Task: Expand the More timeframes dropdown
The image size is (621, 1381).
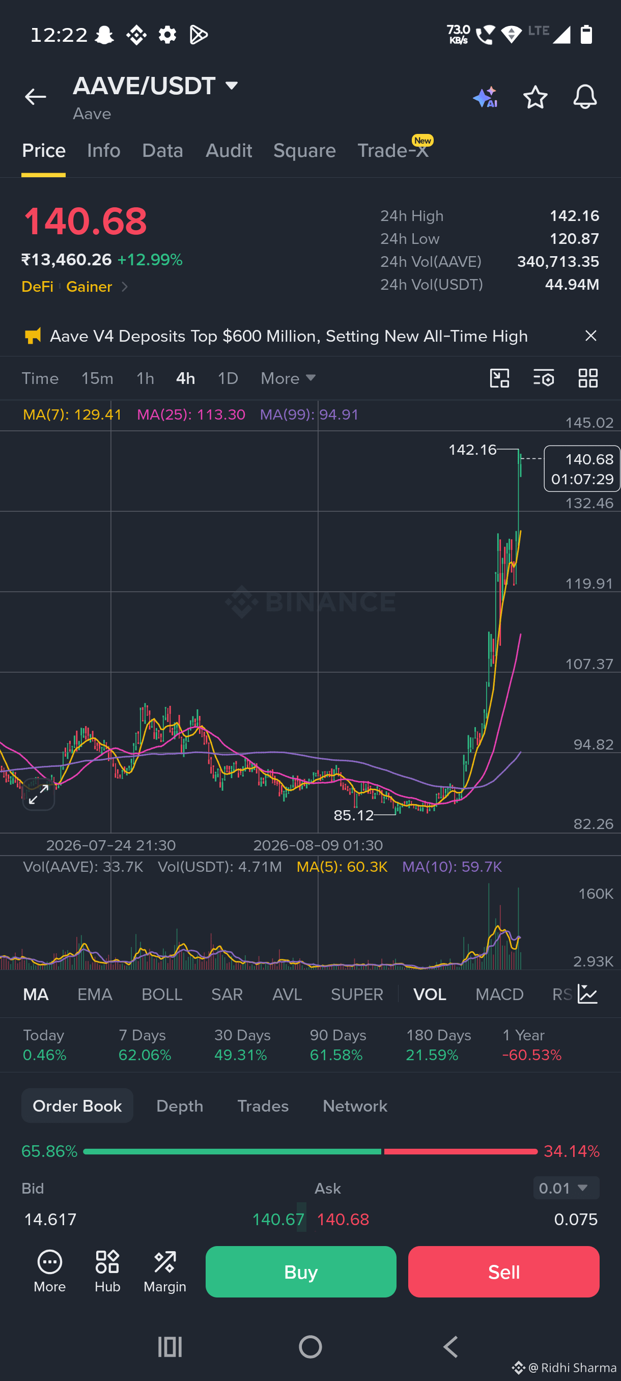Action: [288, 378]
